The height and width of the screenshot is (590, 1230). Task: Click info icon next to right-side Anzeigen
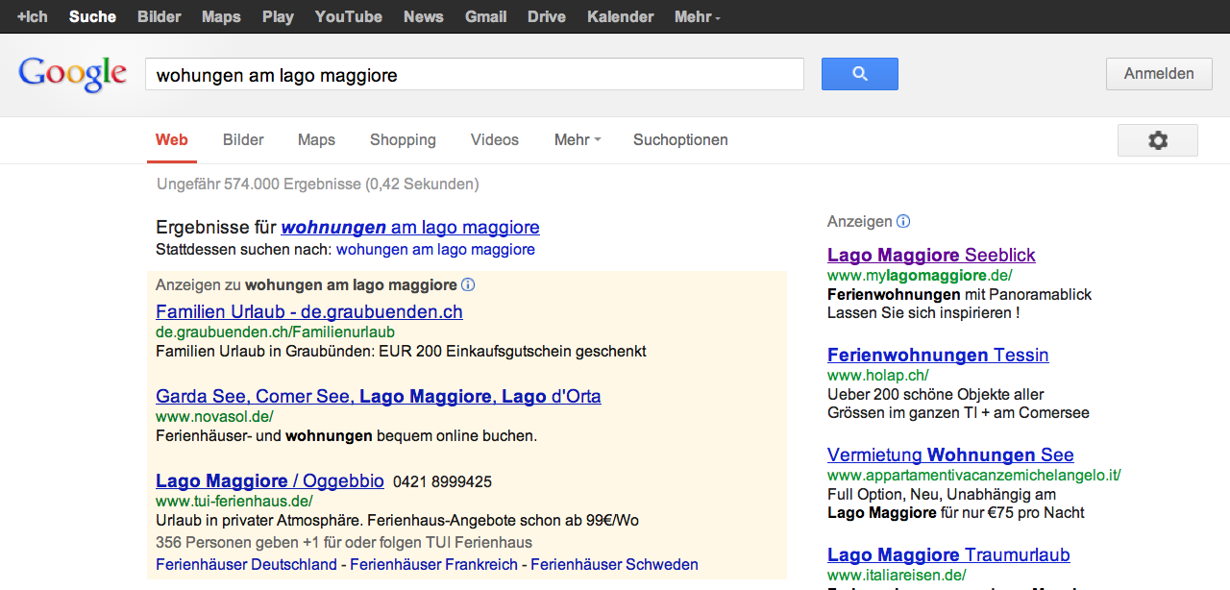pyautogui.click(x=903, y=222)
